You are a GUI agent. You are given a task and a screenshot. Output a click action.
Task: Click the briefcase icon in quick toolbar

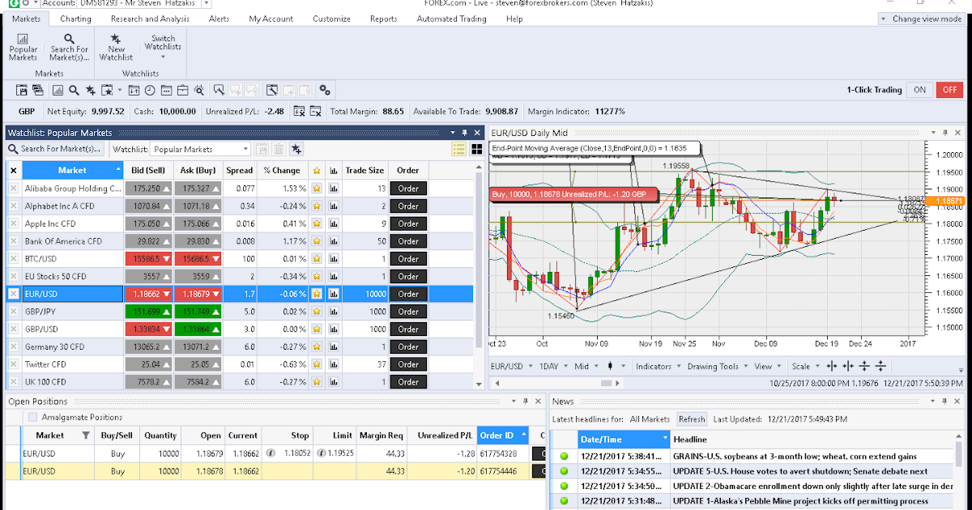(x=182, y=91)
